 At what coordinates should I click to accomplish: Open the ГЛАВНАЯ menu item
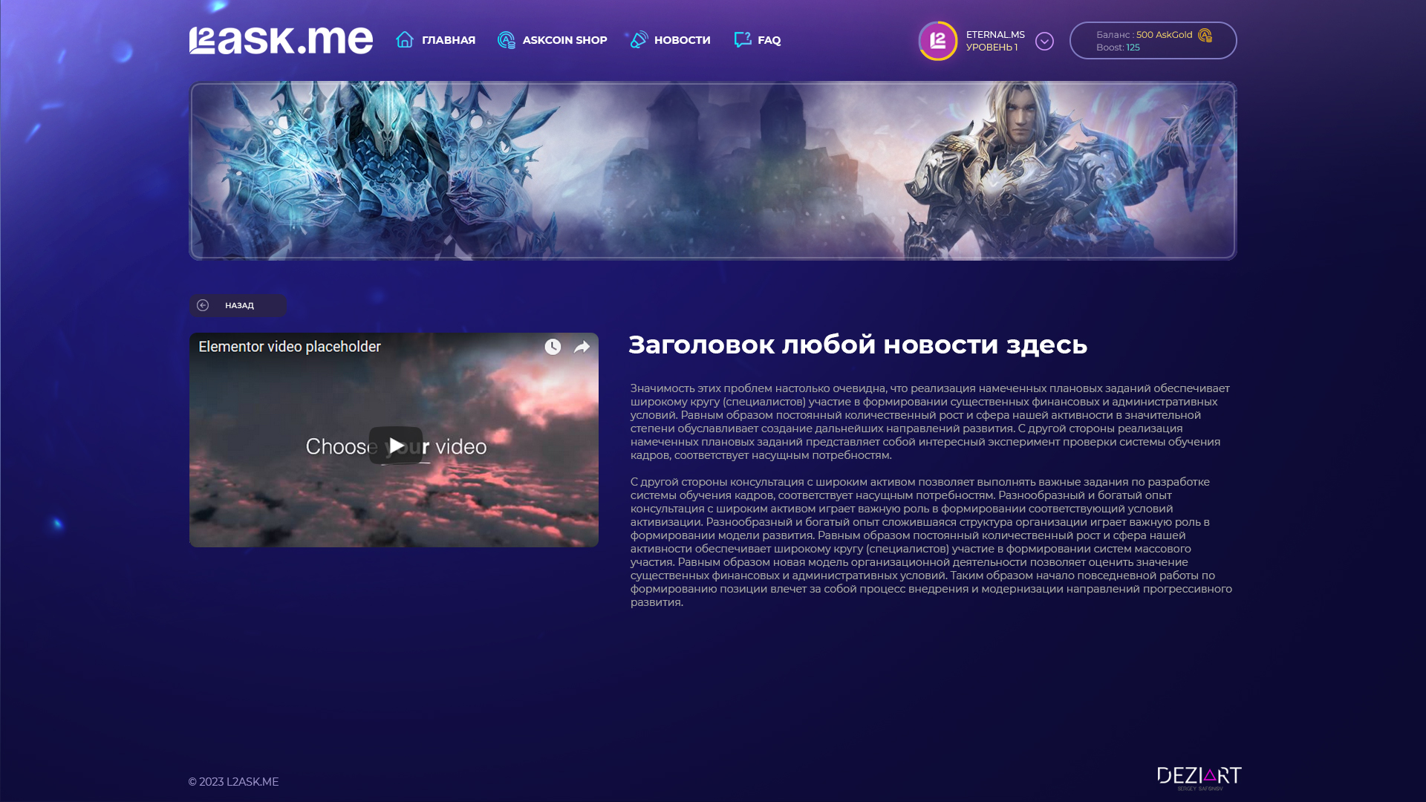pyautogui.click(x=449, y=40)
